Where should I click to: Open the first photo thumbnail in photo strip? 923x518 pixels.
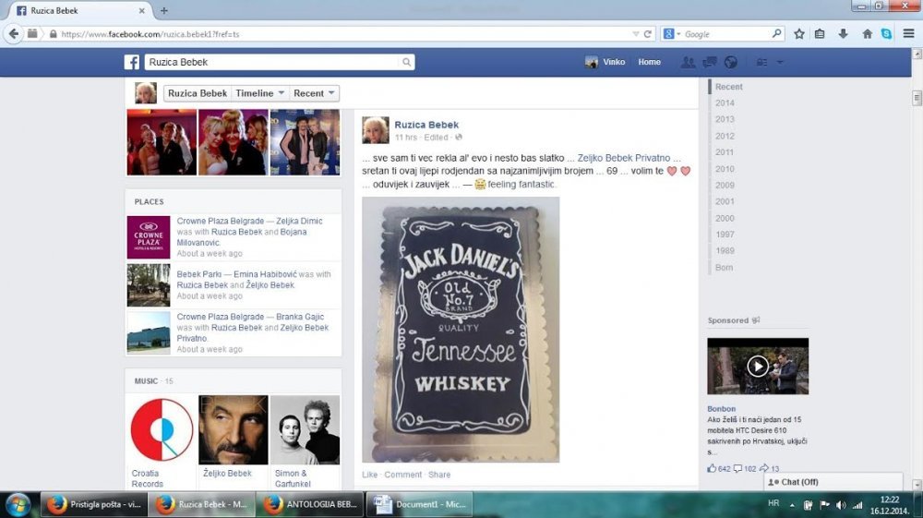pos(162,142)
